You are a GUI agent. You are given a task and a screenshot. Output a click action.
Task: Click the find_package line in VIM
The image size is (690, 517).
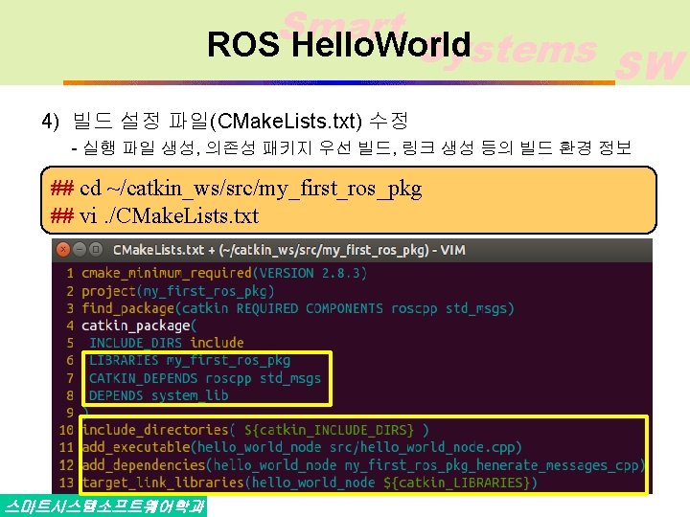click(x=297, y=308)
